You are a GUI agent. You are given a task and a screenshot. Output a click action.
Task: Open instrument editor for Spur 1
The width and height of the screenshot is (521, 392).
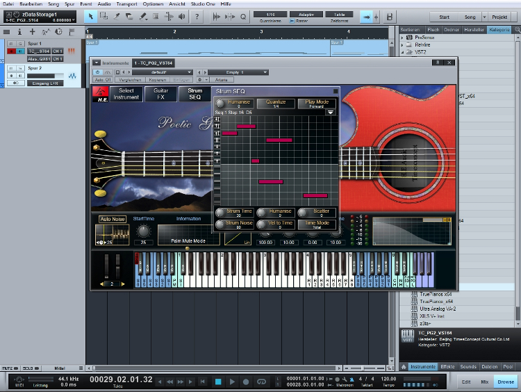point(71,51)
